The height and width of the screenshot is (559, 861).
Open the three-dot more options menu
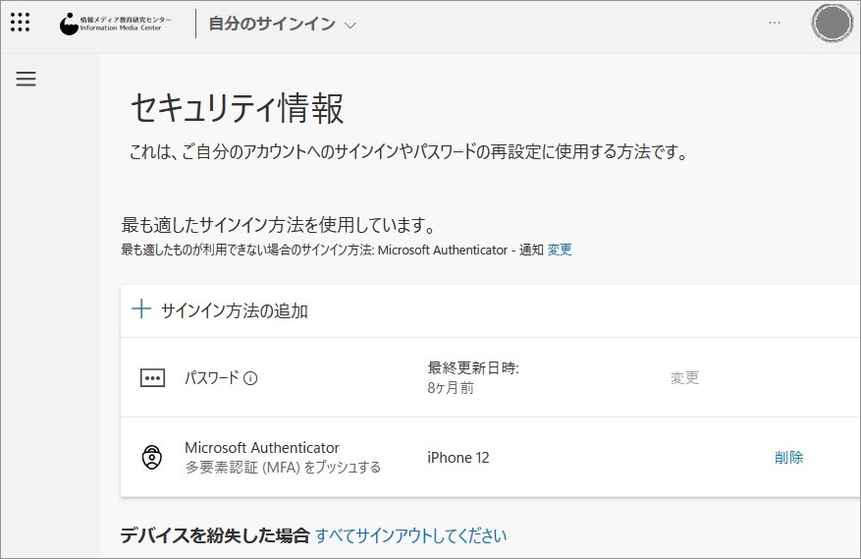(775, 23)
